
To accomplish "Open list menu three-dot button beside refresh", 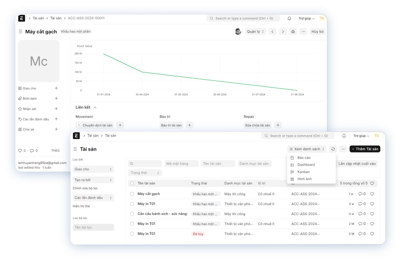I will [343, 149].
